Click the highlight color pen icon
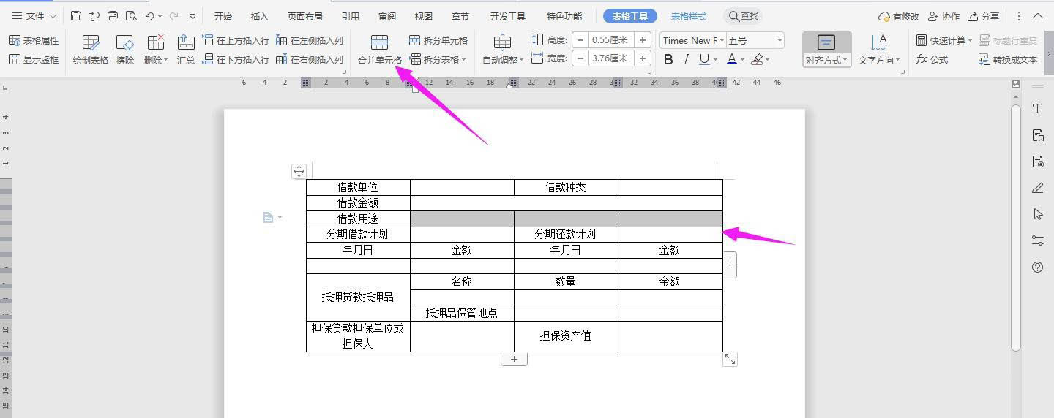 pyautogui.click(x=758, y=60)
